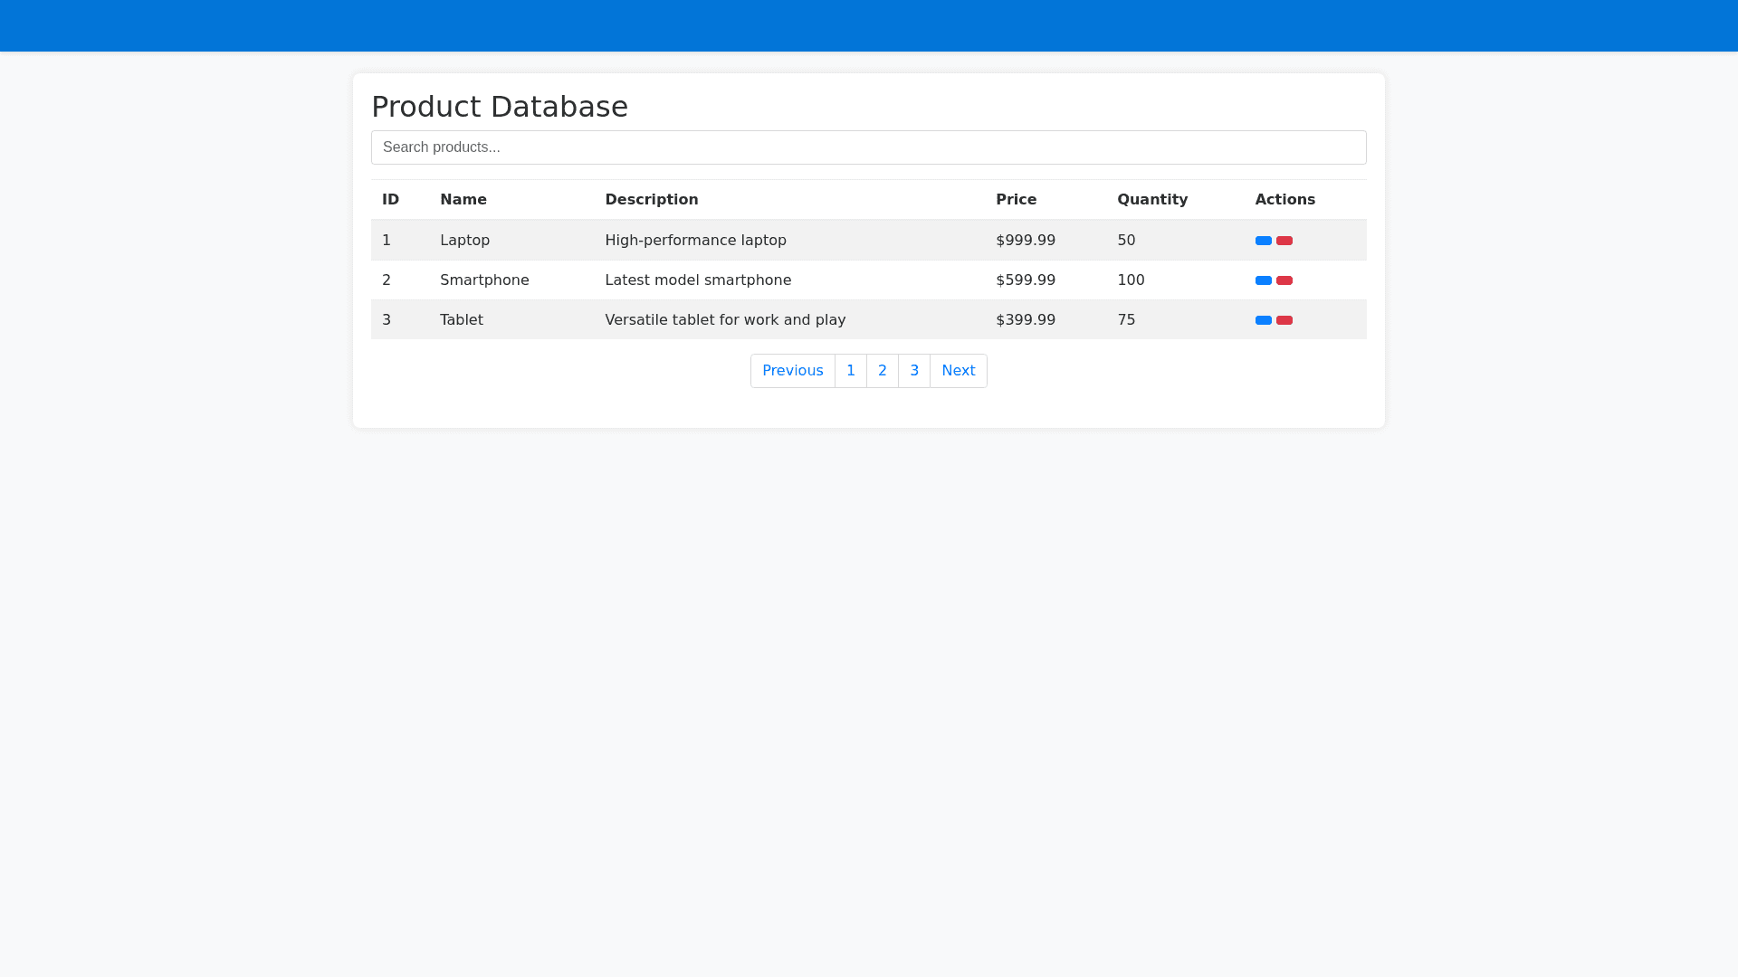Hit the red action button for Tablet
1738x977 pixels.
coord(1284,320)
